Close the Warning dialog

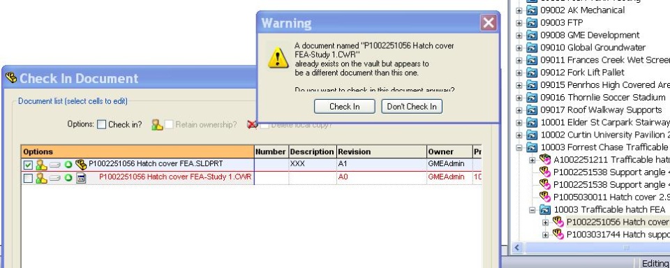click(x=489, y=22)
